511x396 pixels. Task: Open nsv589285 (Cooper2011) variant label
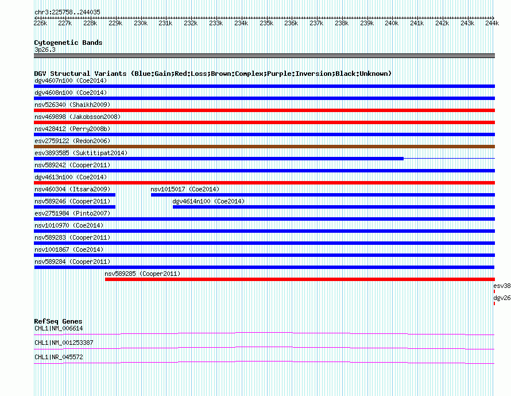pos(142,274)
